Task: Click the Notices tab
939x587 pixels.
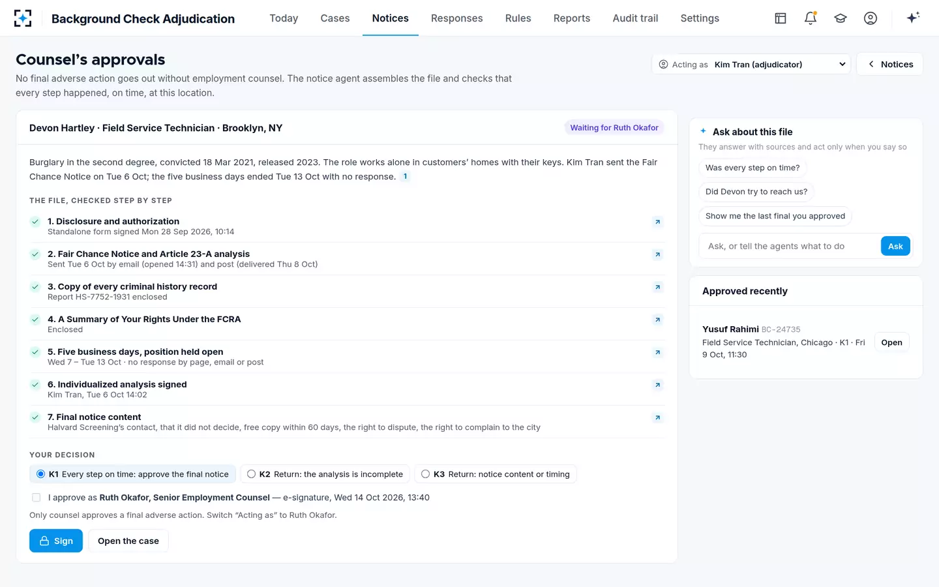Action: (x=391, y=18)
